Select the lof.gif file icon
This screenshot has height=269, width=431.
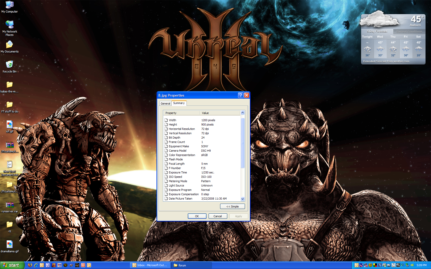[9, 127]
